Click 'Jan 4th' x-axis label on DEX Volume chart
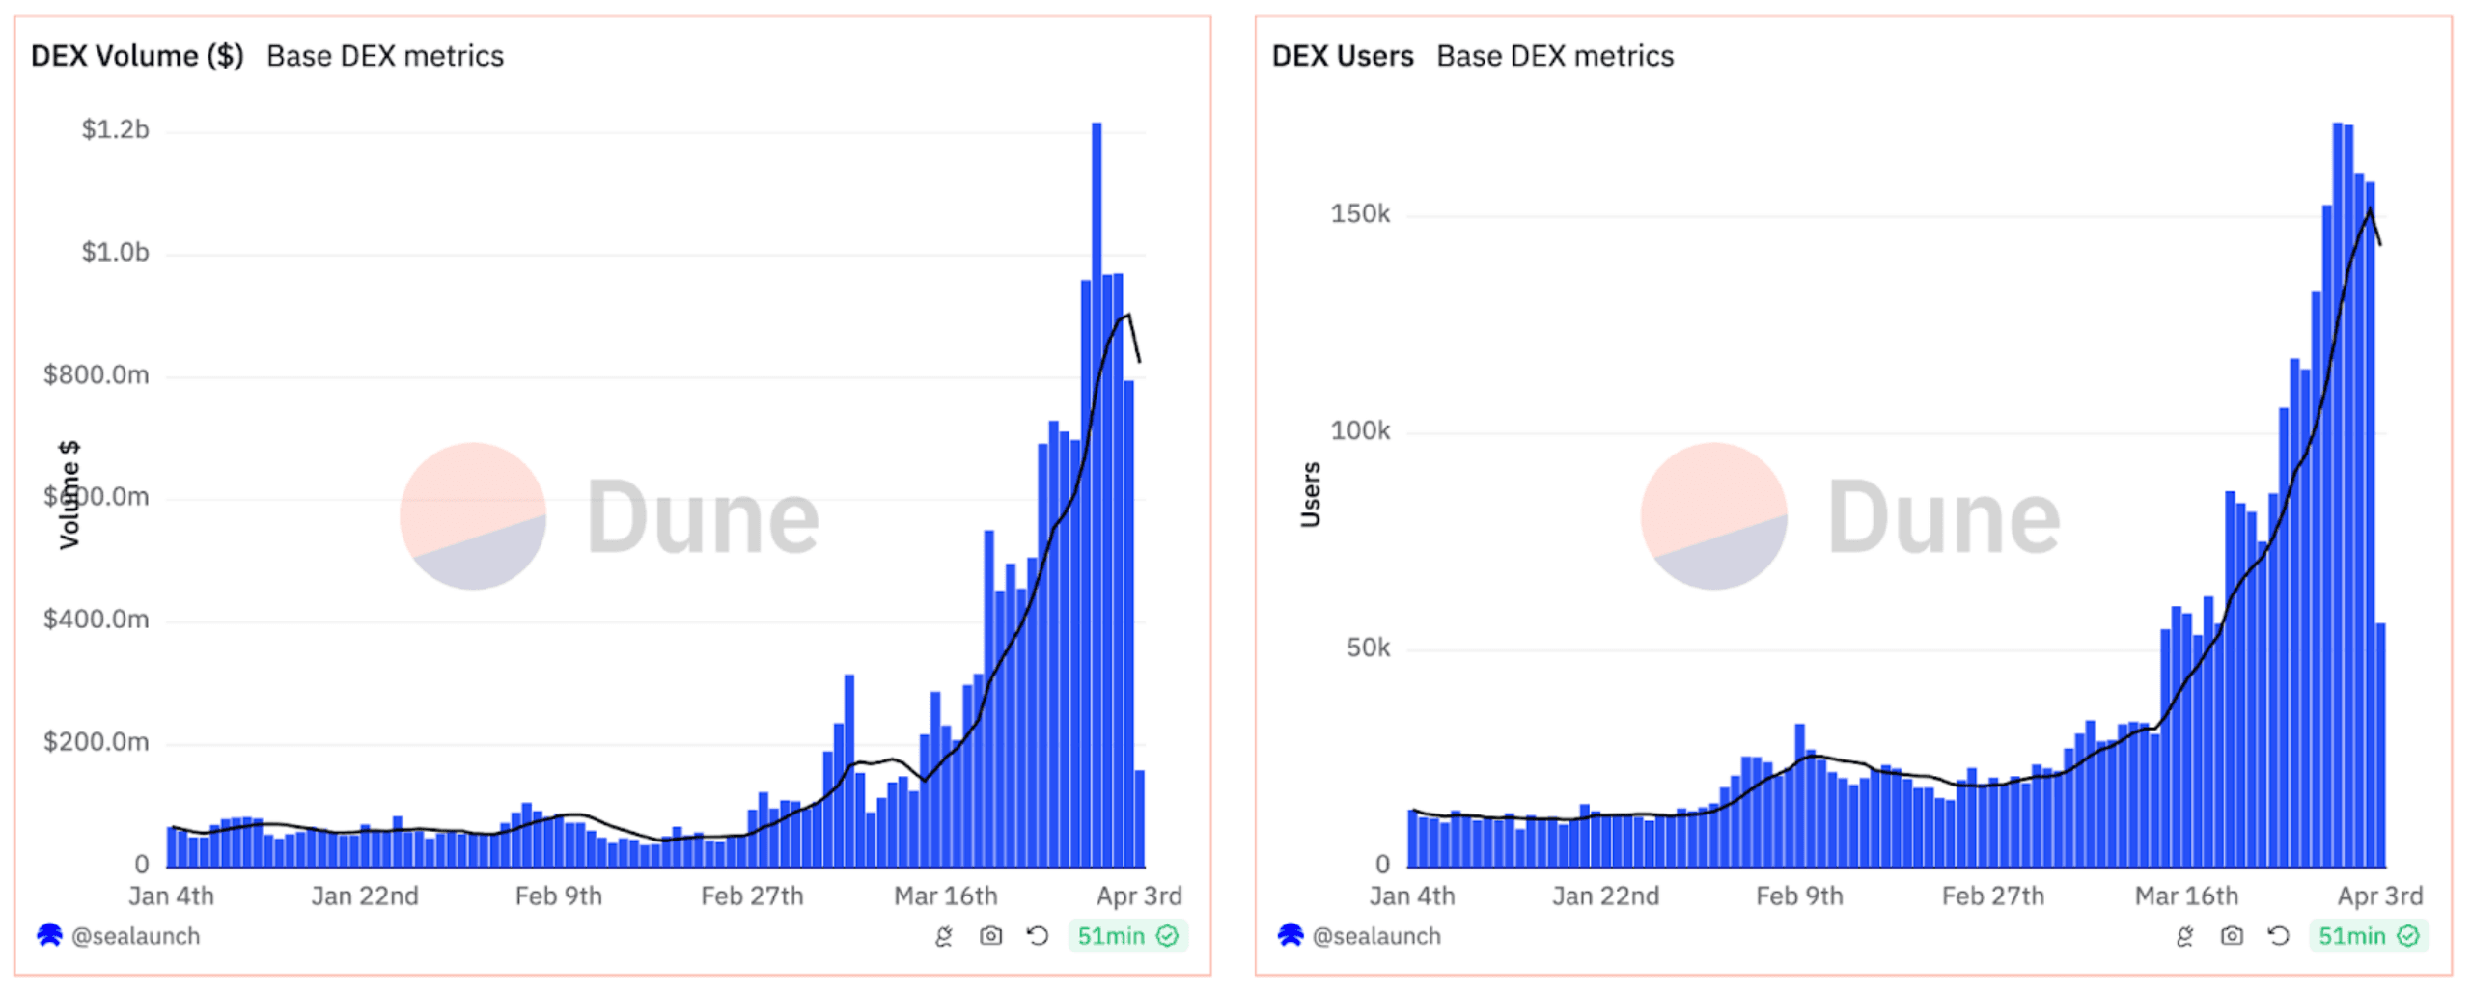Image resolution: width=2471 pixels, height=993 pixels. [171, 896]
